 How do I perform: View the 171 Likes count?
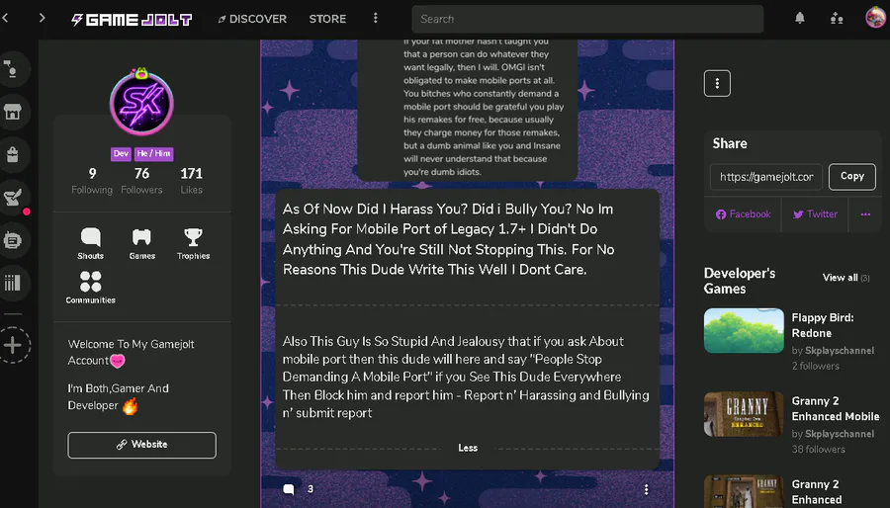(191, 181)
